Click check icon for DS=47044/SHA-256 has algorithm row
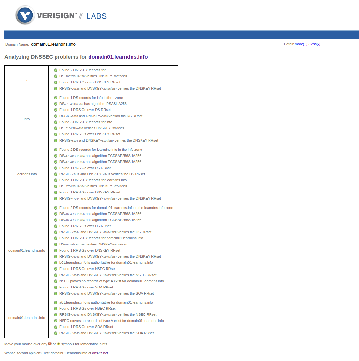 point(56,162)
